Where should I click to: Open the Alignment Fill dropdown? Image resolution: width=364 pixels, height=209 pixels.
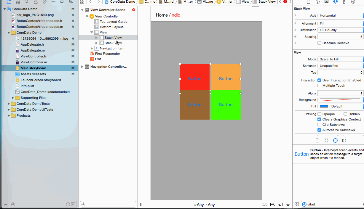pos(341,23)
